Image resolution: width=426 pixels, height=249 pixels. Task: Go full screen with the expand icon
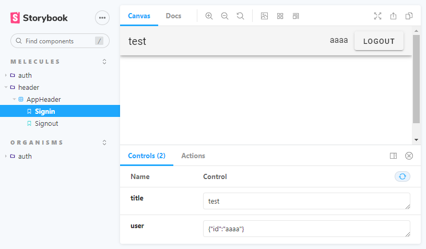(x=377, y=16)
